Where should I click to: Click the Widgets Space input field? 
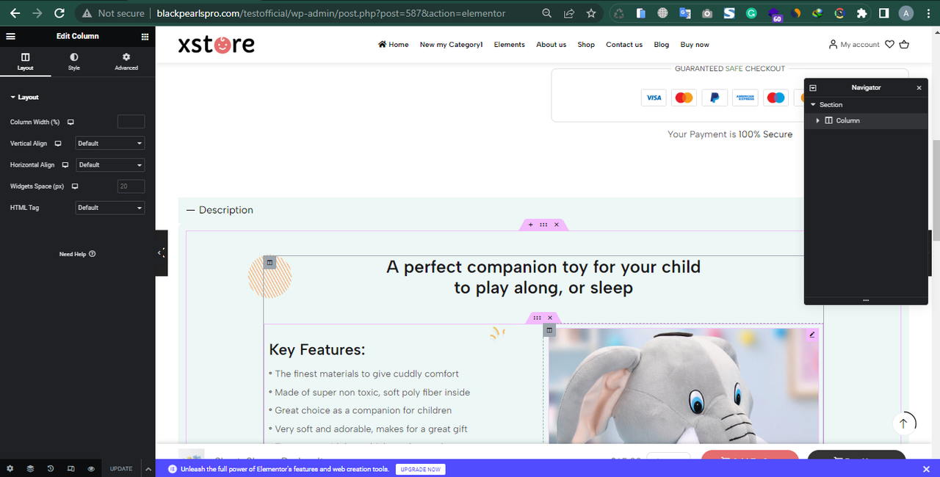[131, 186]
